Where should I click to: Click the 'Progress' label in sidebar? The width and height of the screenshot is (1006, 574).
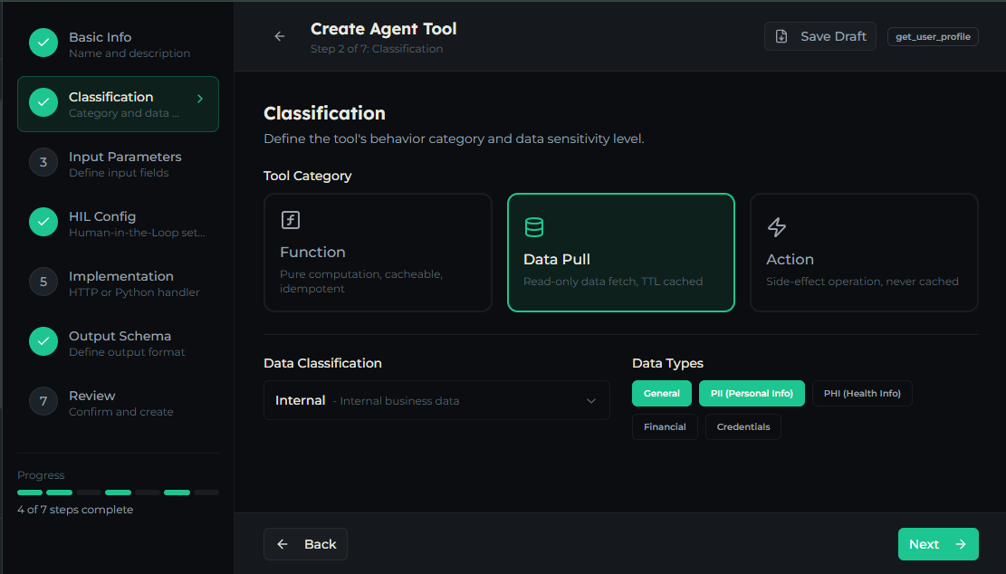pos(41,475)
